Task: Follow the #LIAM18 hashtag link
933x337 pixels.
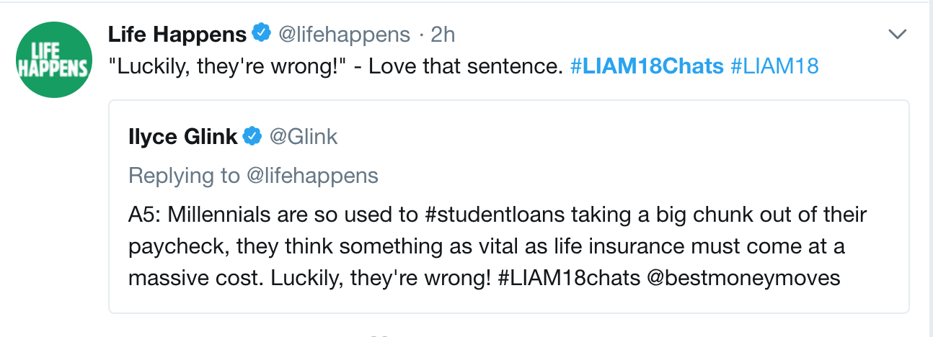Action: [x=774, y=66]
